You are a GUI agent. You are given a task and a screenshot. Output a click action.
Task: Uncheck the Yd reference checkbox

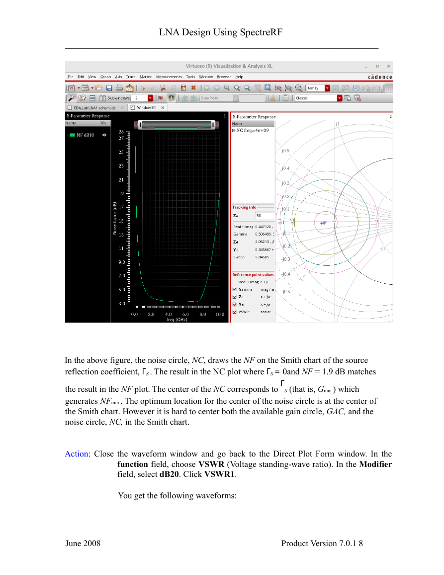point(235,304)
